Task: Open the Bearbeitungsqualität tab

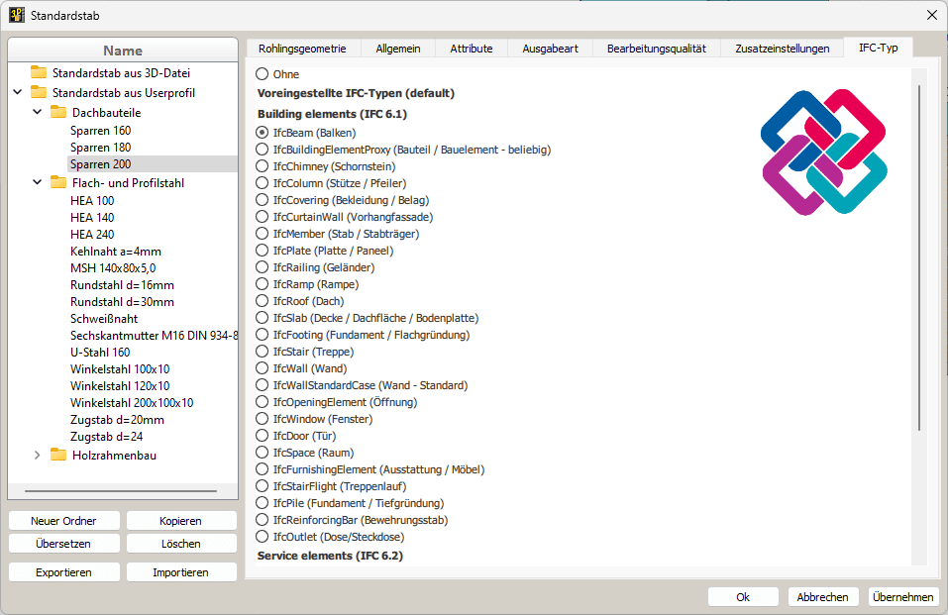Action: pyautogui.click(x=657, y=47)
